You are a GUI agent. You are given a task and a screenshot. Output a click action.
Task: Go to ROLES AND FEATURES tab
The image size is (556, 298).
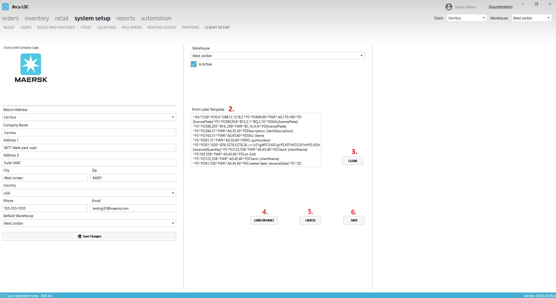[x=56, y=27]
